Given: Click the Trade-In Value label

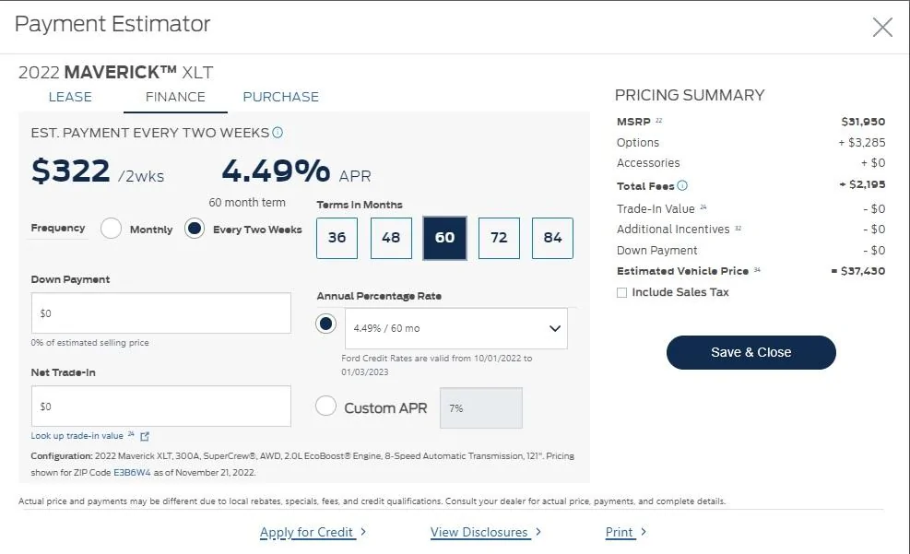Looking at the screenshot, I should (656, 209).
